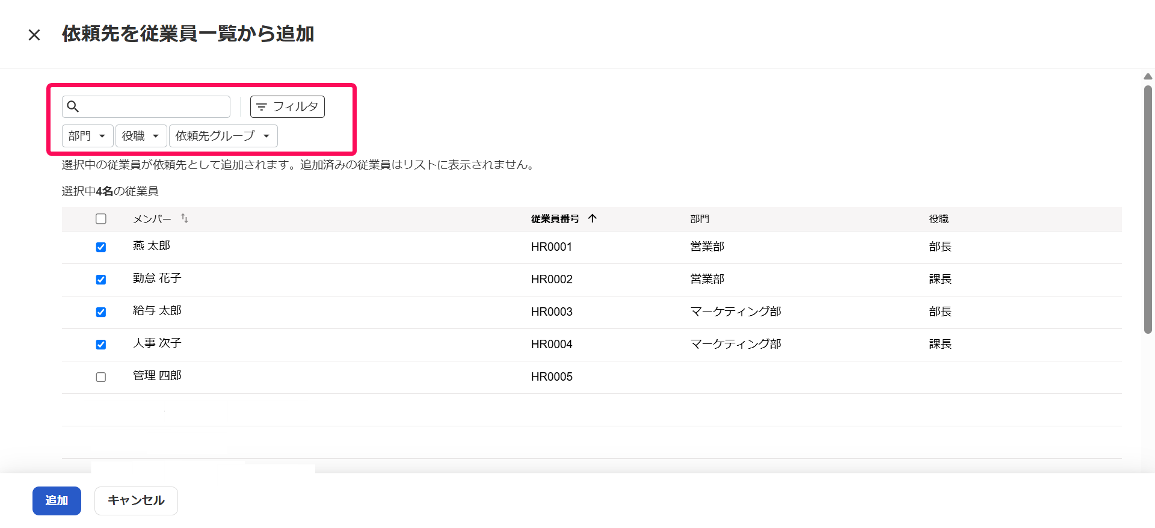Uncheck the checkbox for 勤怠 花子
This screenshot has width=1155, height=528.
(101, 280)
